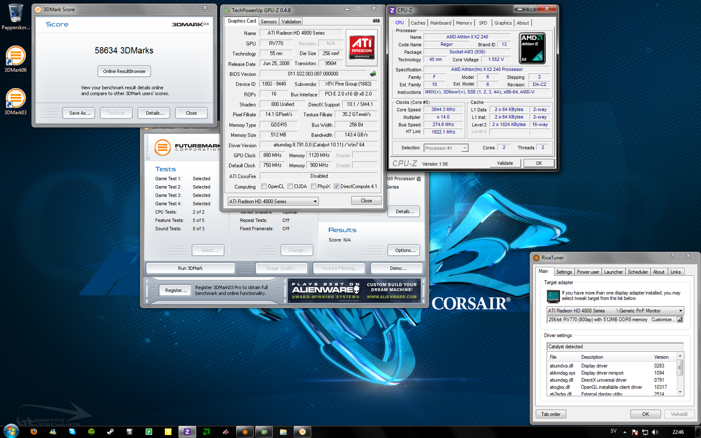Open Steam from the taskbar
This screenshot has height=438, width=701.
click(110, 431)
